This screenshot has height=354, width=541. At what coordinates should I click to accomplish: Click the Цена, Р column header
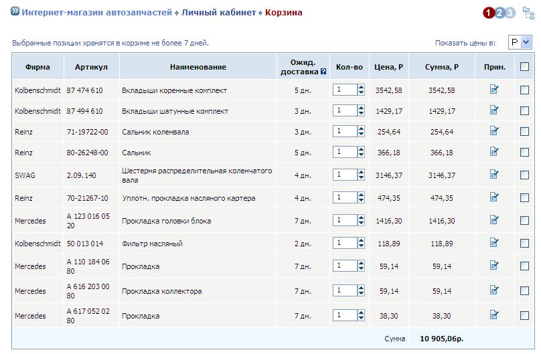pos(389,67)
